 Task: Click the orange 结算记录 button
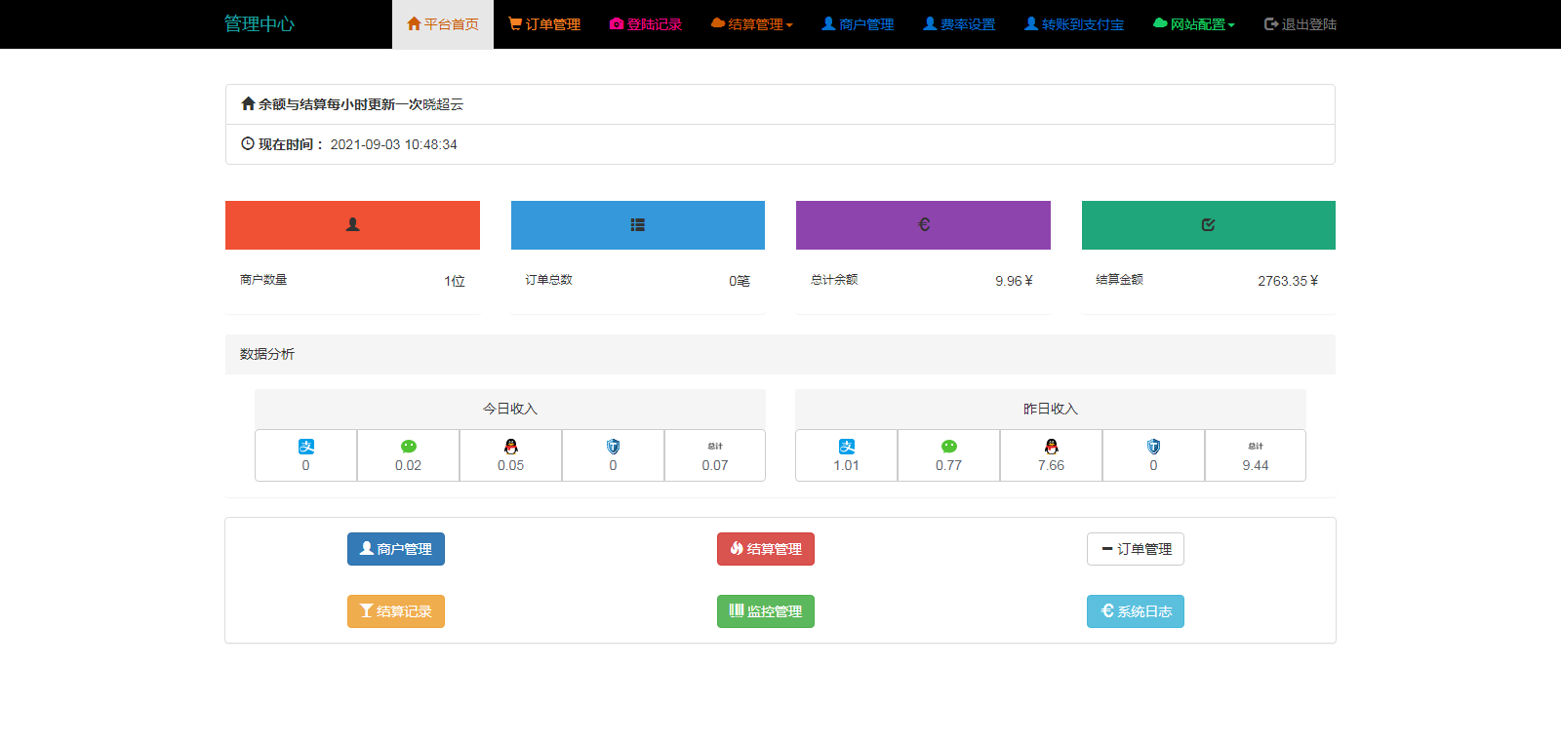pos(396,611)
